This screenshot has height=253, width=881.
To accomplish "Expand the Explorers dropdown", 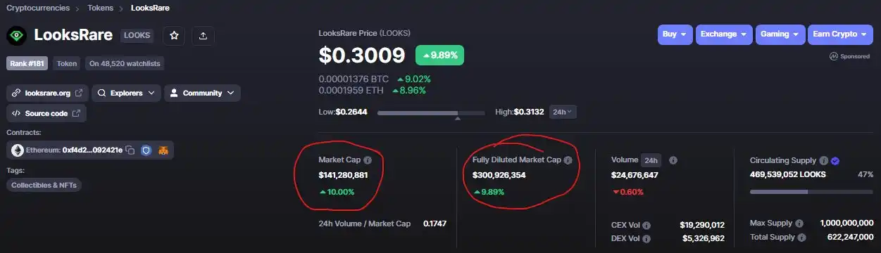I will 125,93.
